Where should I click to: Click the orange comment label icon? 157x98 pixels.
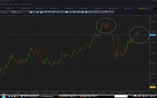(67, 12)
